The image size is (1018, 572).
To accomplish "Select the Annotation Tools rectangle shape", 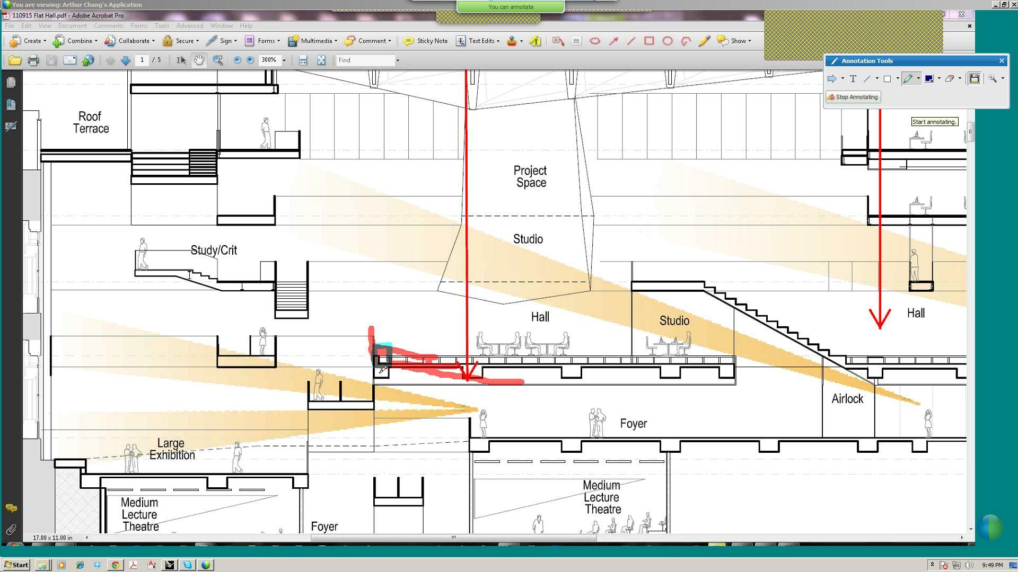I will click(887, 79).
